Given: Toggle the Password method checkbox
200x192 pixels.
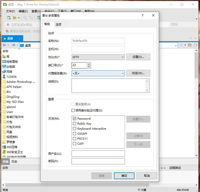Looking at the screenshot, I should point(74,118).
